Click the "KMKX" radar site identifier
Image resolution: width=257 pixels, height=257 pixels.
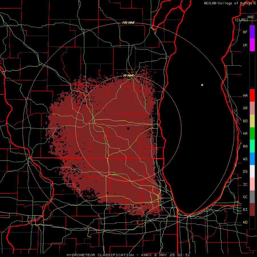coord(146,255)
